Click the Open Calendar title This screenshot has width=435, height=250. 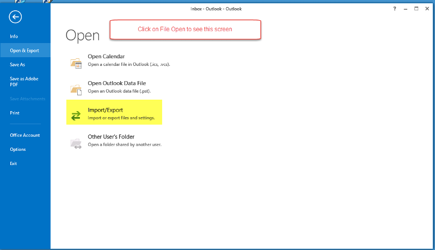(106, 57)
